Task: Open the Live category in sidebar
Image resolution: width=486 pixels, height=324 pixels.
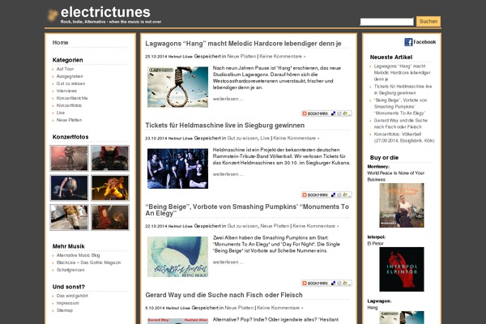Action: pyautogui.click(x=61, y=113)
